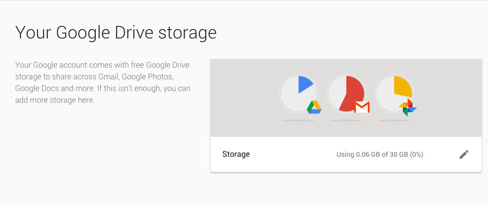Click the 'Using 0.06 GB of 30 GB' text
488x205 pixels.
tap(372, 154)
